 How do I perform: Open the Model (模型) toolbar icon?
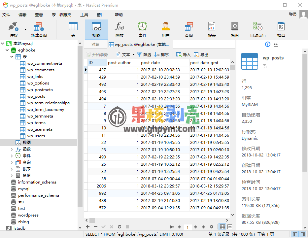(x=281, y=29)
